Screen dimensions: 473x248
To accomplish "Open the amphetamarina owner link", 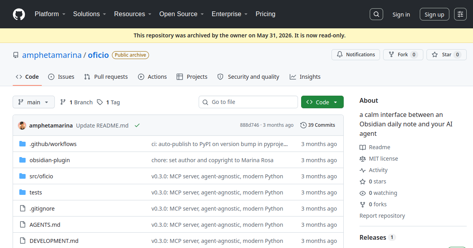I will 52,55.
